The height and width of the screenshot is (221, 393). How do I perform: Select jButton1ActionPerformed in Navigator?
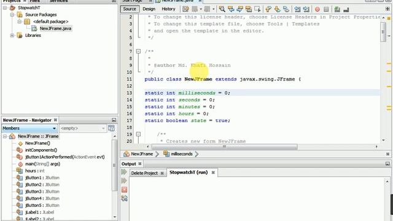click(65, 157)
